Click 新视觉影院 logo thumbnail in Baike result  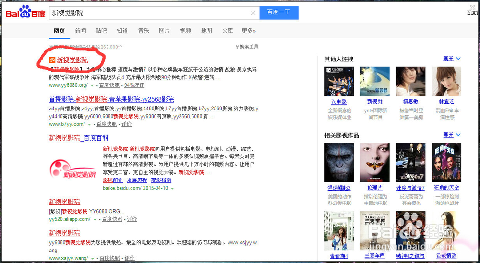(73, 169)
